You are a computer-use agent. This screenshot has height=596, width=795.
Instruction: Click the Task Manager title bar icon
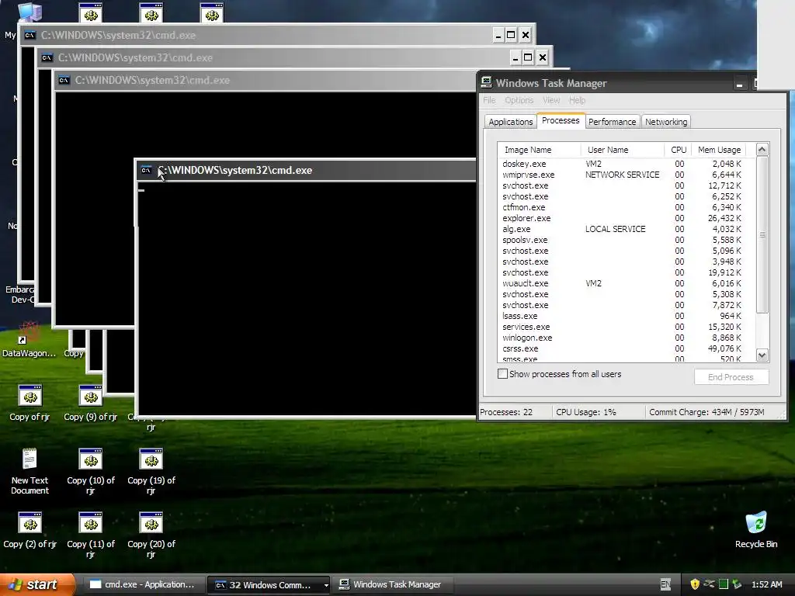486,82
